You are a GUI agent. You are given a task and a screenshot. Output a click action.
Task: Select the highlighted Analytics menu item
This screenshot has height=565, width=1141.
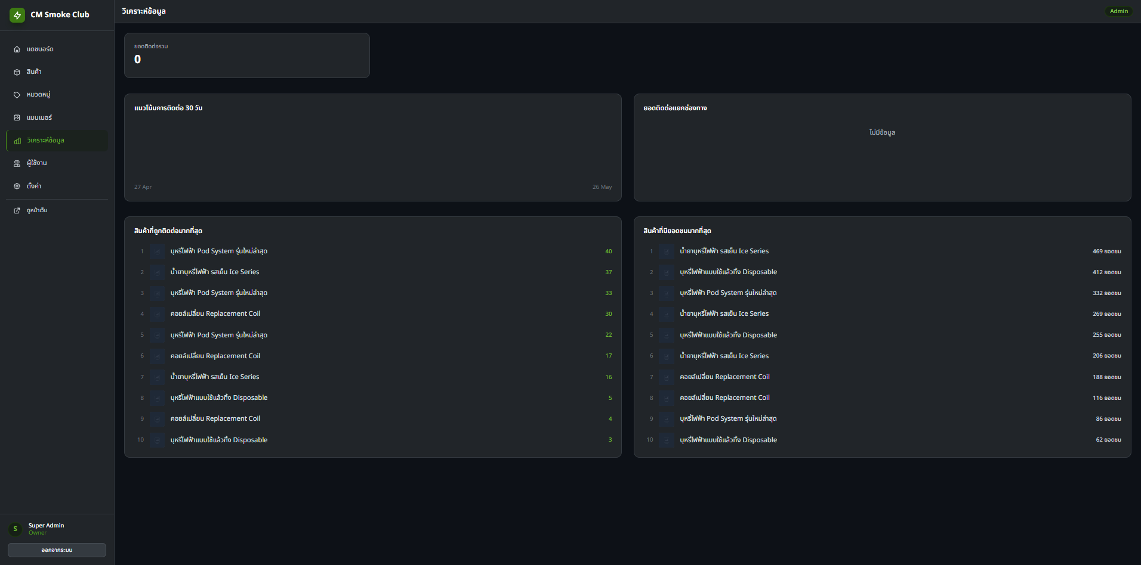(57, 141)
